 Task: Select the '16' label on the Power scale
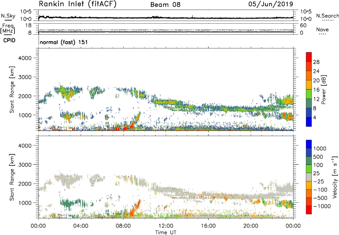(316, 90)
